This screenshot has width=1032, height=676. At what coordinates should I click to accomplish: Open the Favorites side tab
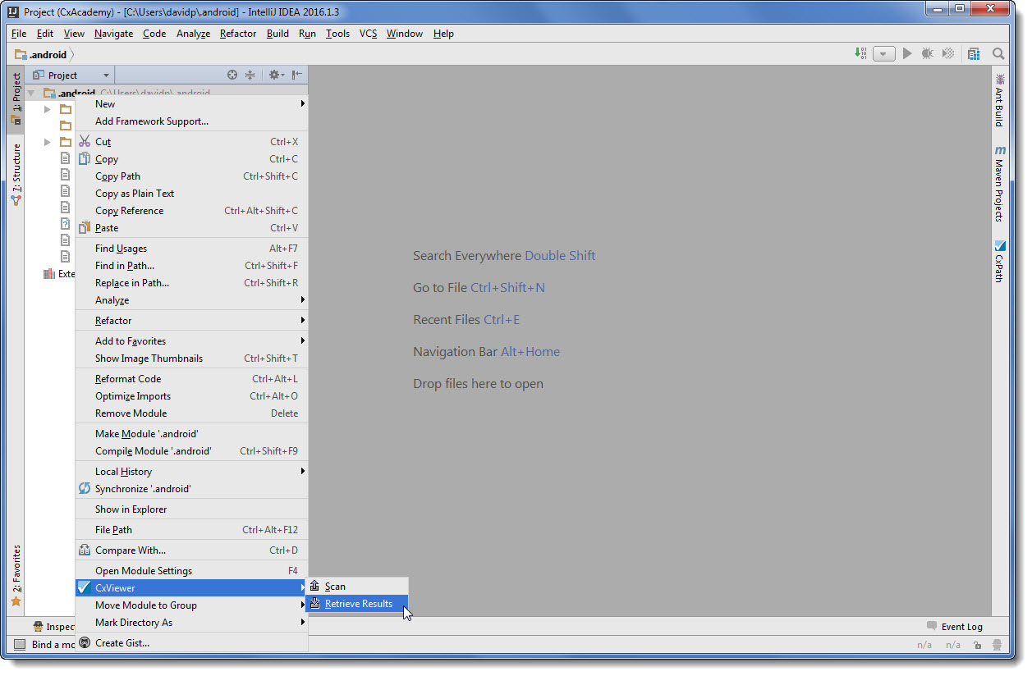(x=16, y=576)
